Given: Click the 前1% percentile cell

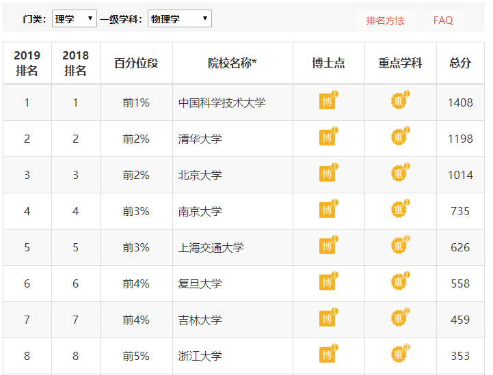Looking at the screenshot, I should [x=136, y=102].
